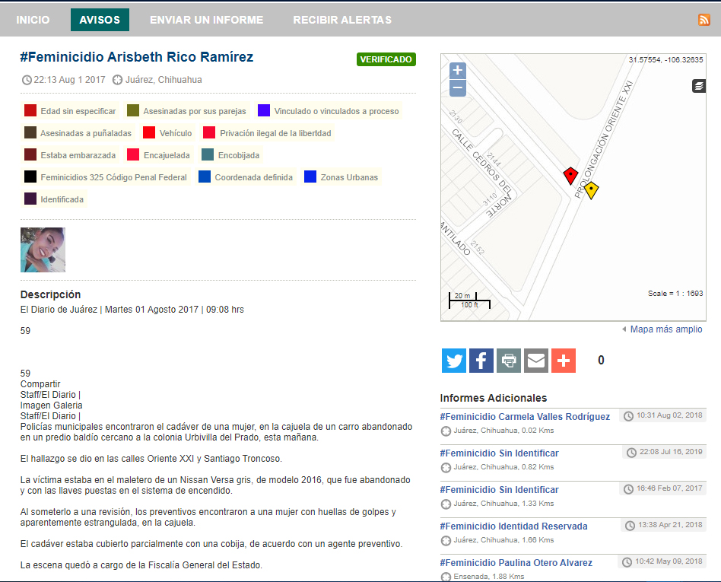Open #Feminicidio Sin Identificar Feb 2017 report
This screenshot has width=721, height=582.
[x=500, y=490]
